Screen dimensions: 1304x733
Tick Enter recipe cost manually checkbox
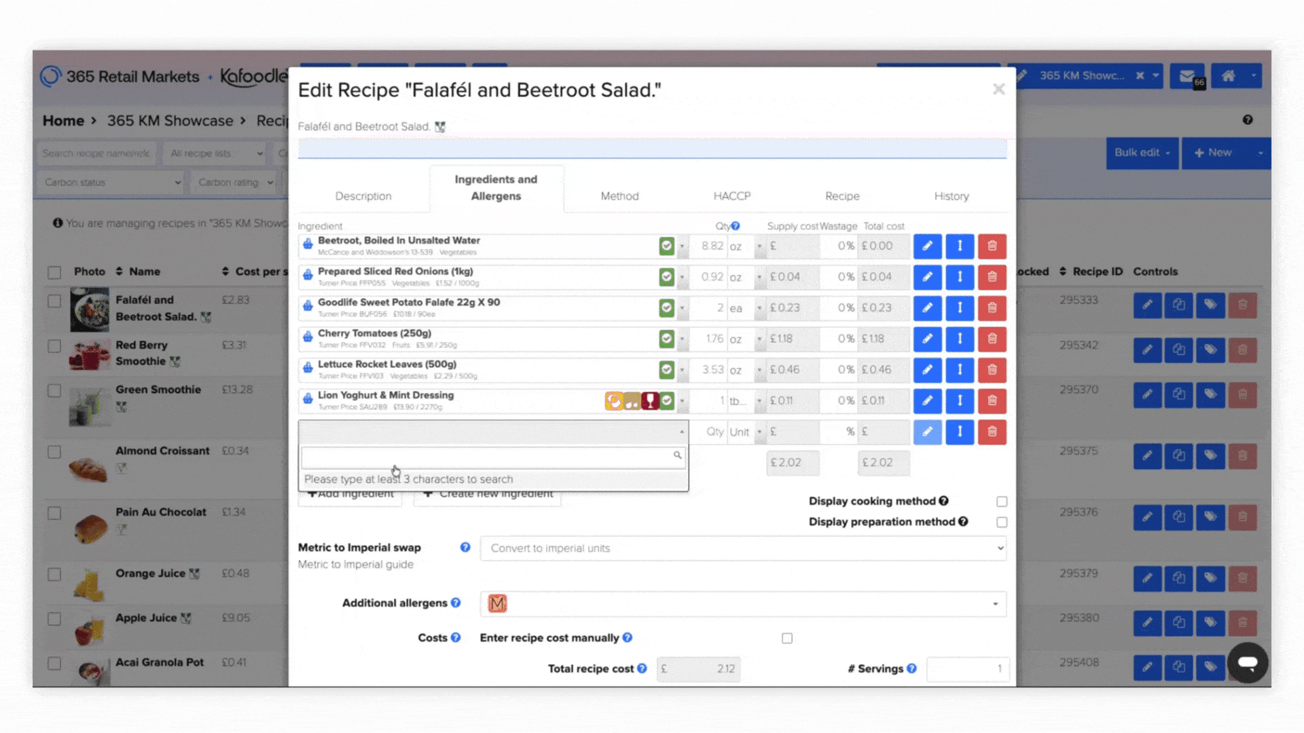787,638
